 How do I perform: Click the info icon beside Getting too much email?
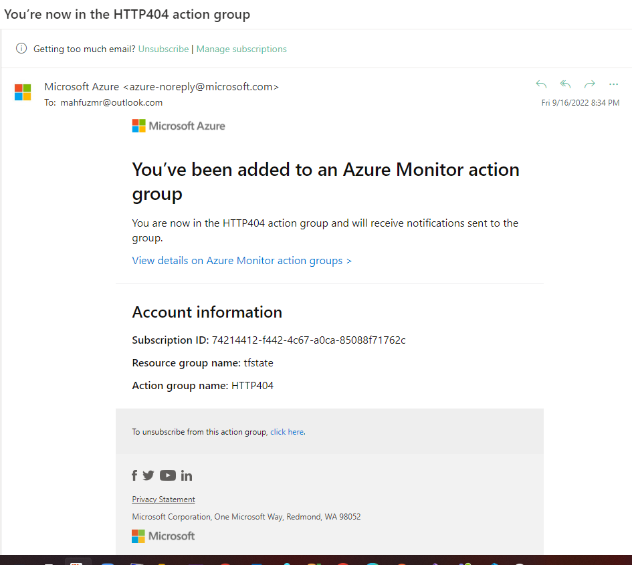coord(21,48)
